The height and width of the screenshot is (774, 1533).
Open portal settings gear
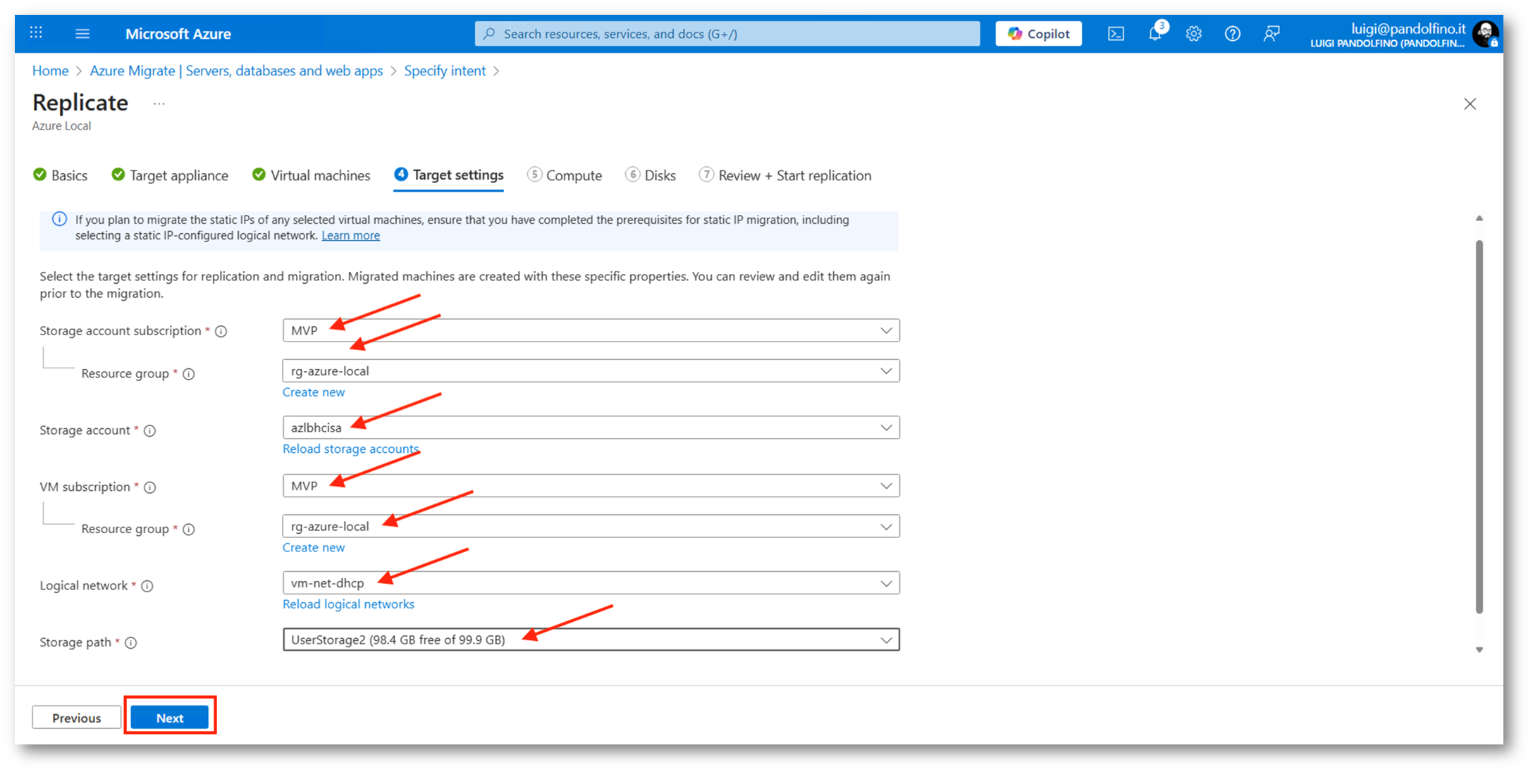[x=1193, y=34]
